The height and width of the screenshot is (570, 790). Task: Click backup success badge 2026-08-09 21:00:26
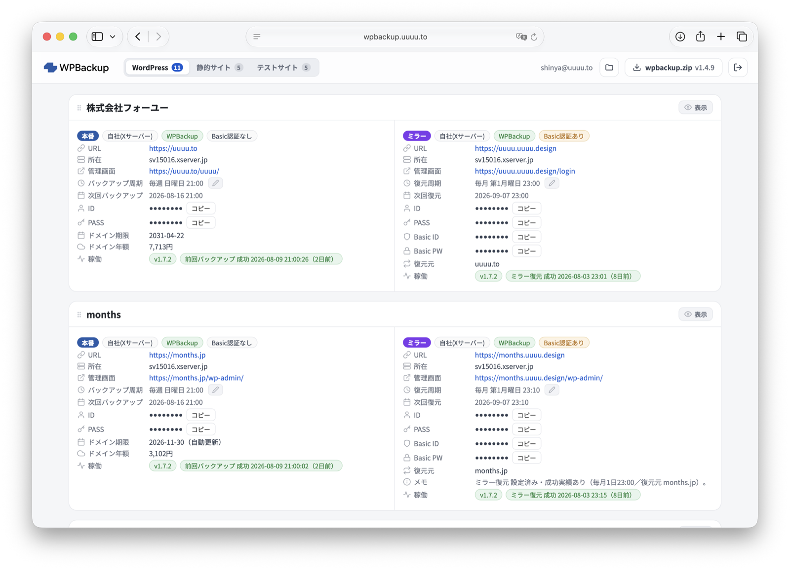tap(261, 259)
